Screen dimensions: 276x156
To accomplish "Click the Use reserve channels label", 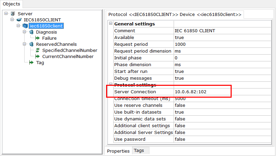I will (x=138, y=105).
